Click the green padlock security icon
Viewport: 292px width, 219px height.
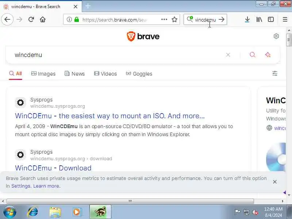77,19
